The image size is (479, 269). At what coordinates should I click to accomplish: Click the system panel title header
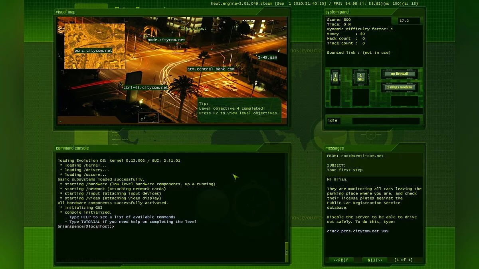337,12
